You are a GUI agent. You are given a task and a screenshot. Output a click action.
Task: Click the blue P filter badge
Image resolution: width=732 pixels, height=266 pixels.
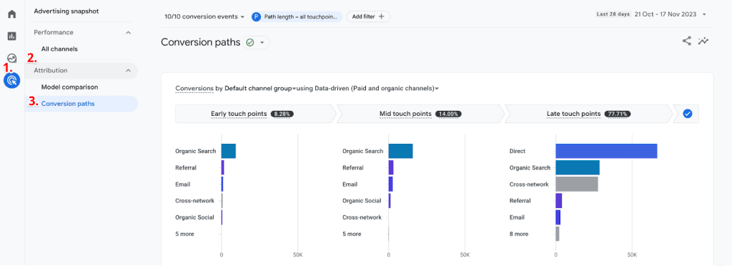tap(256, 16)
